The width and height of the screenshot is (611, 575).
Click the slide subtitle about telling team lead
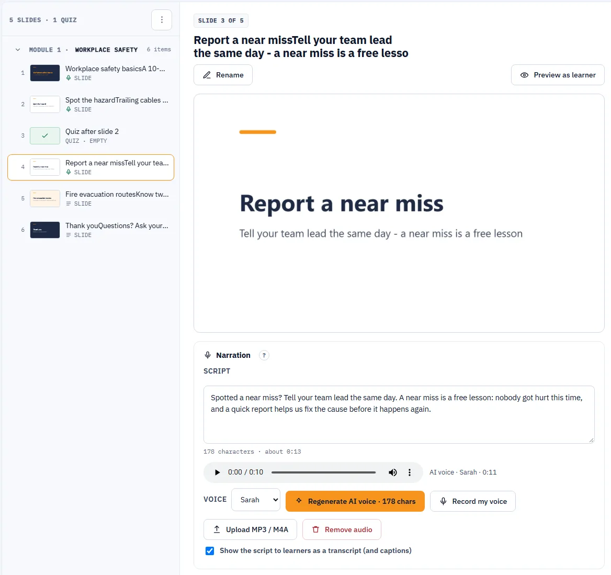381,233
